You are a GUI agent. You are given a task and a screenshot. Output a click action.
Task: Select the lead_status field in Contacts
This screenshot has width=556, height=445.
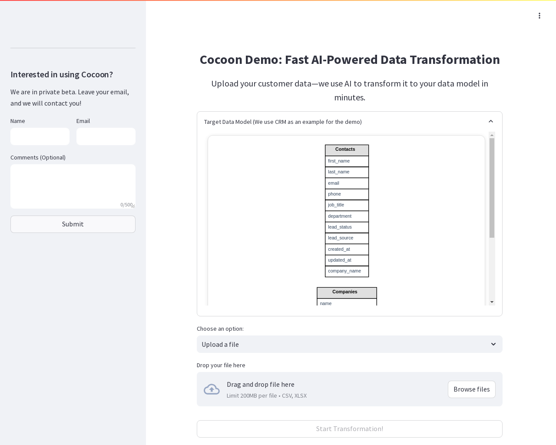coord(347,227)
